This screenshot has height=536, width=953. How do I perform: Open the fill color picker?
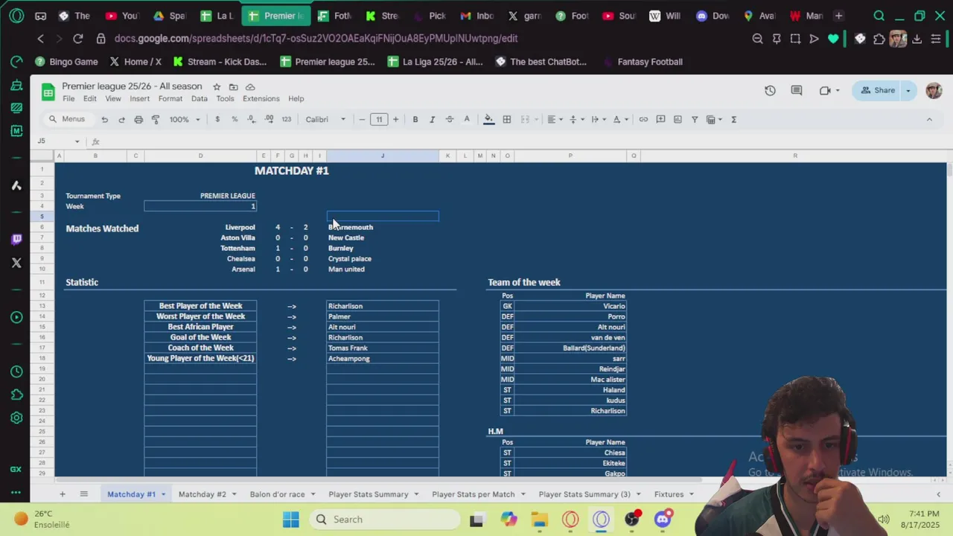488,119
